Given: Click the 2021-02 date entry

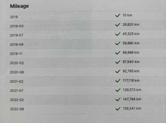Looking at the screenshot, I should (17, 81).
